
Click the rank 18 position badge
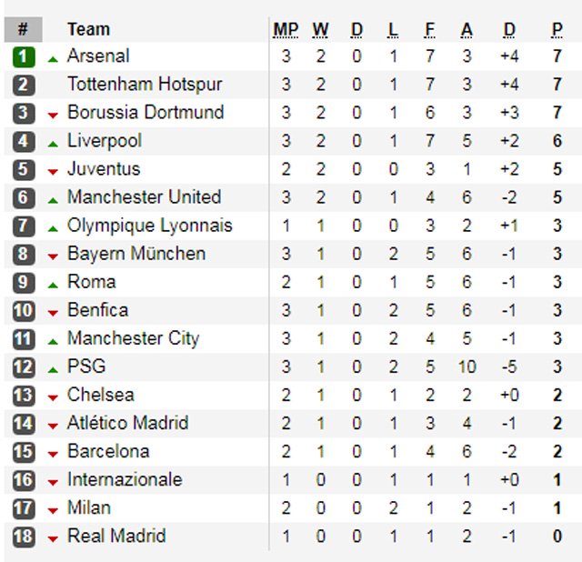point(24,537)
